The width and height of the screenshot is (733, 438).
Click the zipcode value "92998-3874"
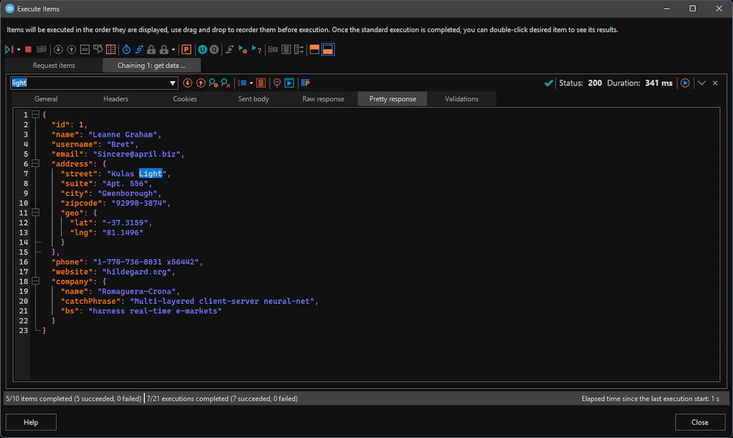point(139,203)
